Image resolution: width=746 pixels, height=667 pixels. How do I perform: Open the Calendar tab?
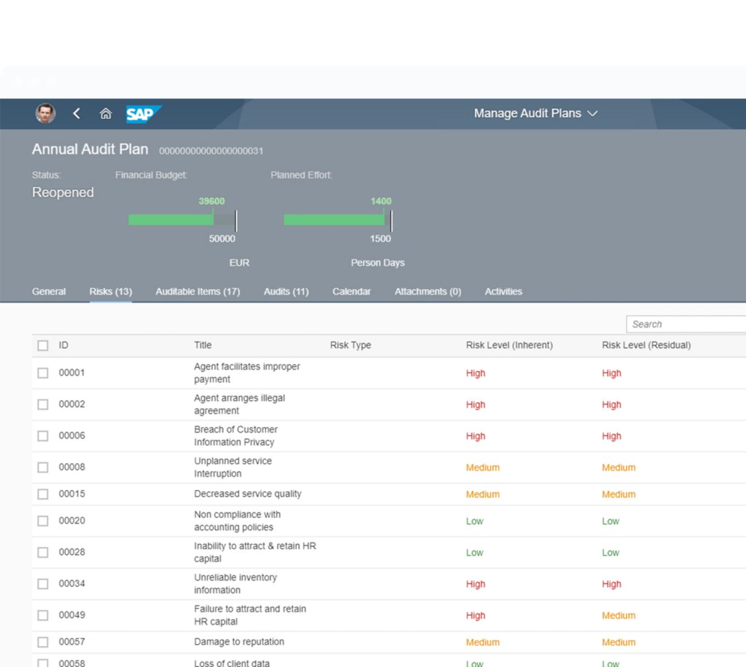tap(351, 292)
